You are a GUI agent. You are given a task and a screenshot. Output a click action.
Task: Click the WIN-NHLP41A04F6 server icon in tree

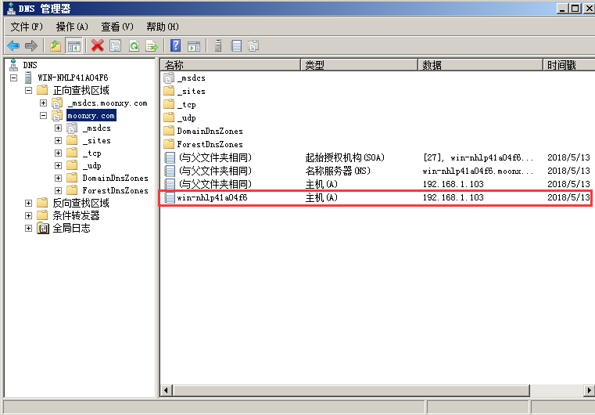28,78
